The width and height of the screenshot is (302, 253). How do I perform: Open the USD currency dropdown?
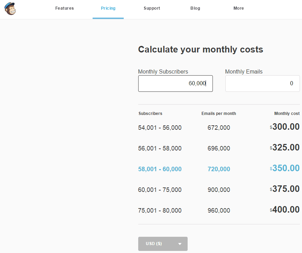point(162,244)
